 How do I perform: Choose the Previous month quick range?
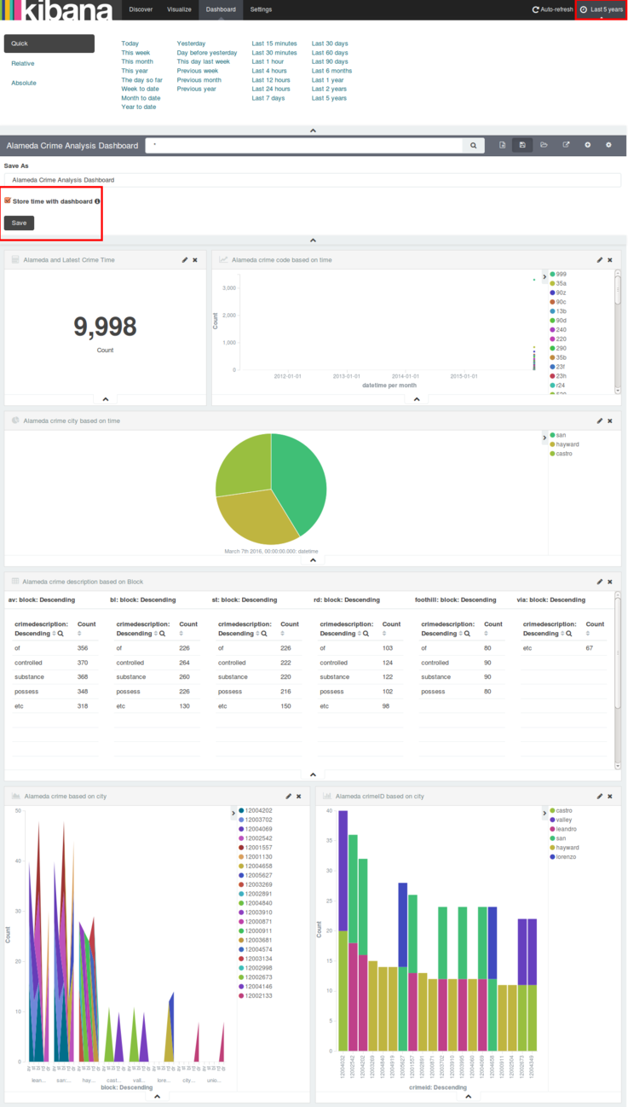[199, 80]
